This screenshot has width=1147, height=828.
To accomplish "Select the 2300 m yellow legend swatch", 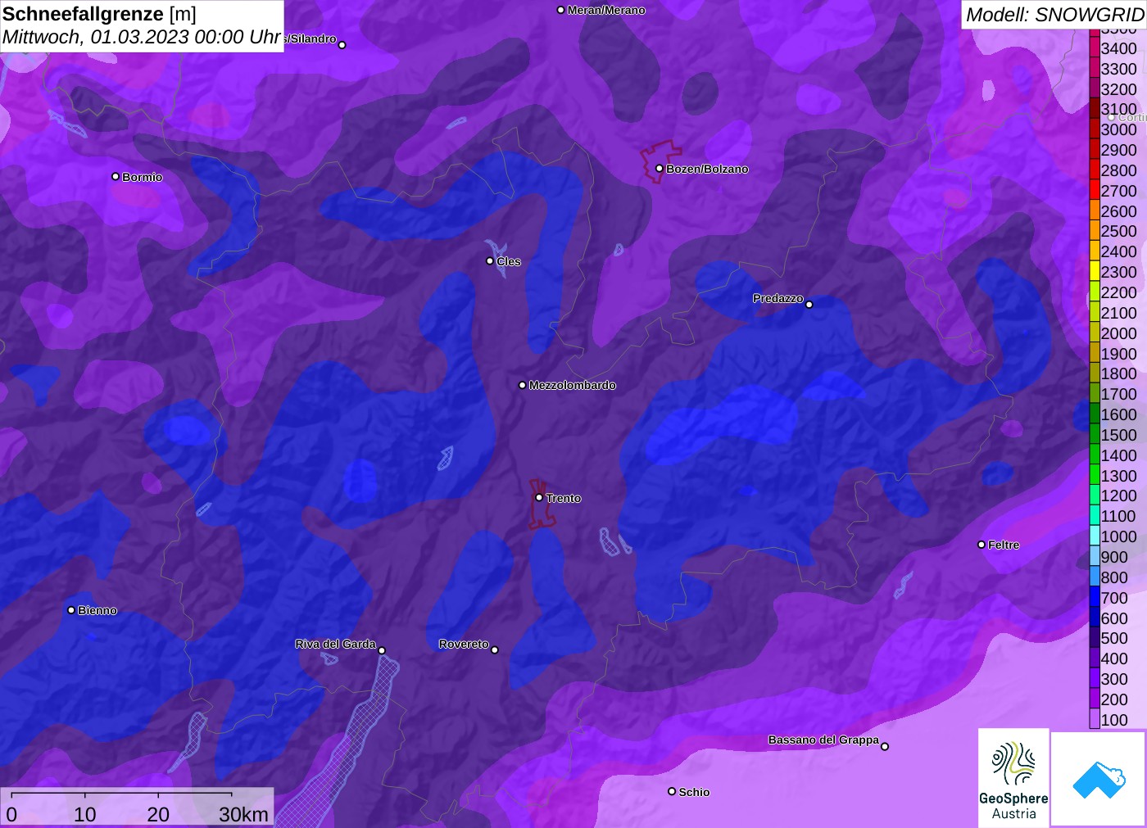I will coord(1095,272).
